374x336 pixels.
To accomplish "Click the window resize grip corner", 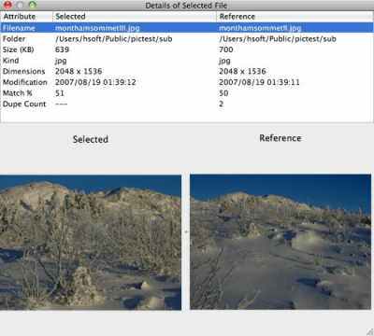I will point(369,331).
